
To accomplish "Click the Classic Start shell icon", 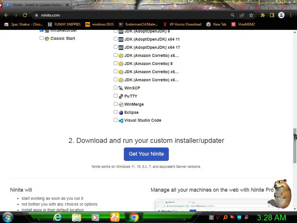I will coord(47,39).
